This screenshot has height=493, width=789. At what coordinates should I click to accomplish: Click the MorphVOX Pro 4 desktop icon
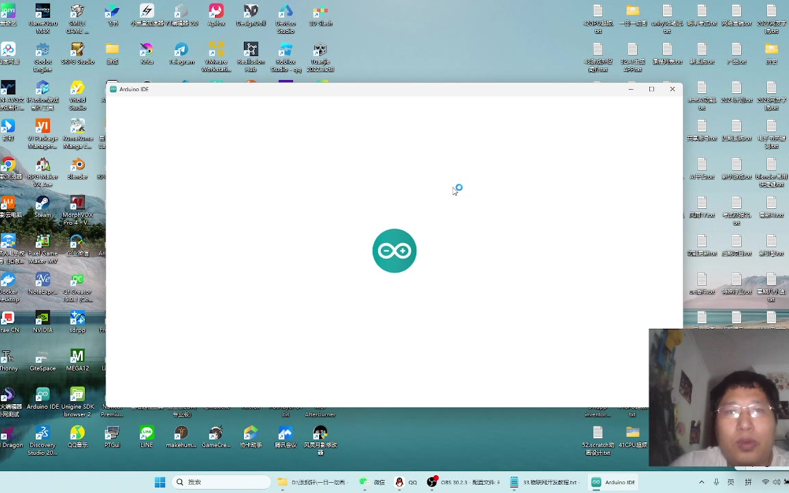77,210
